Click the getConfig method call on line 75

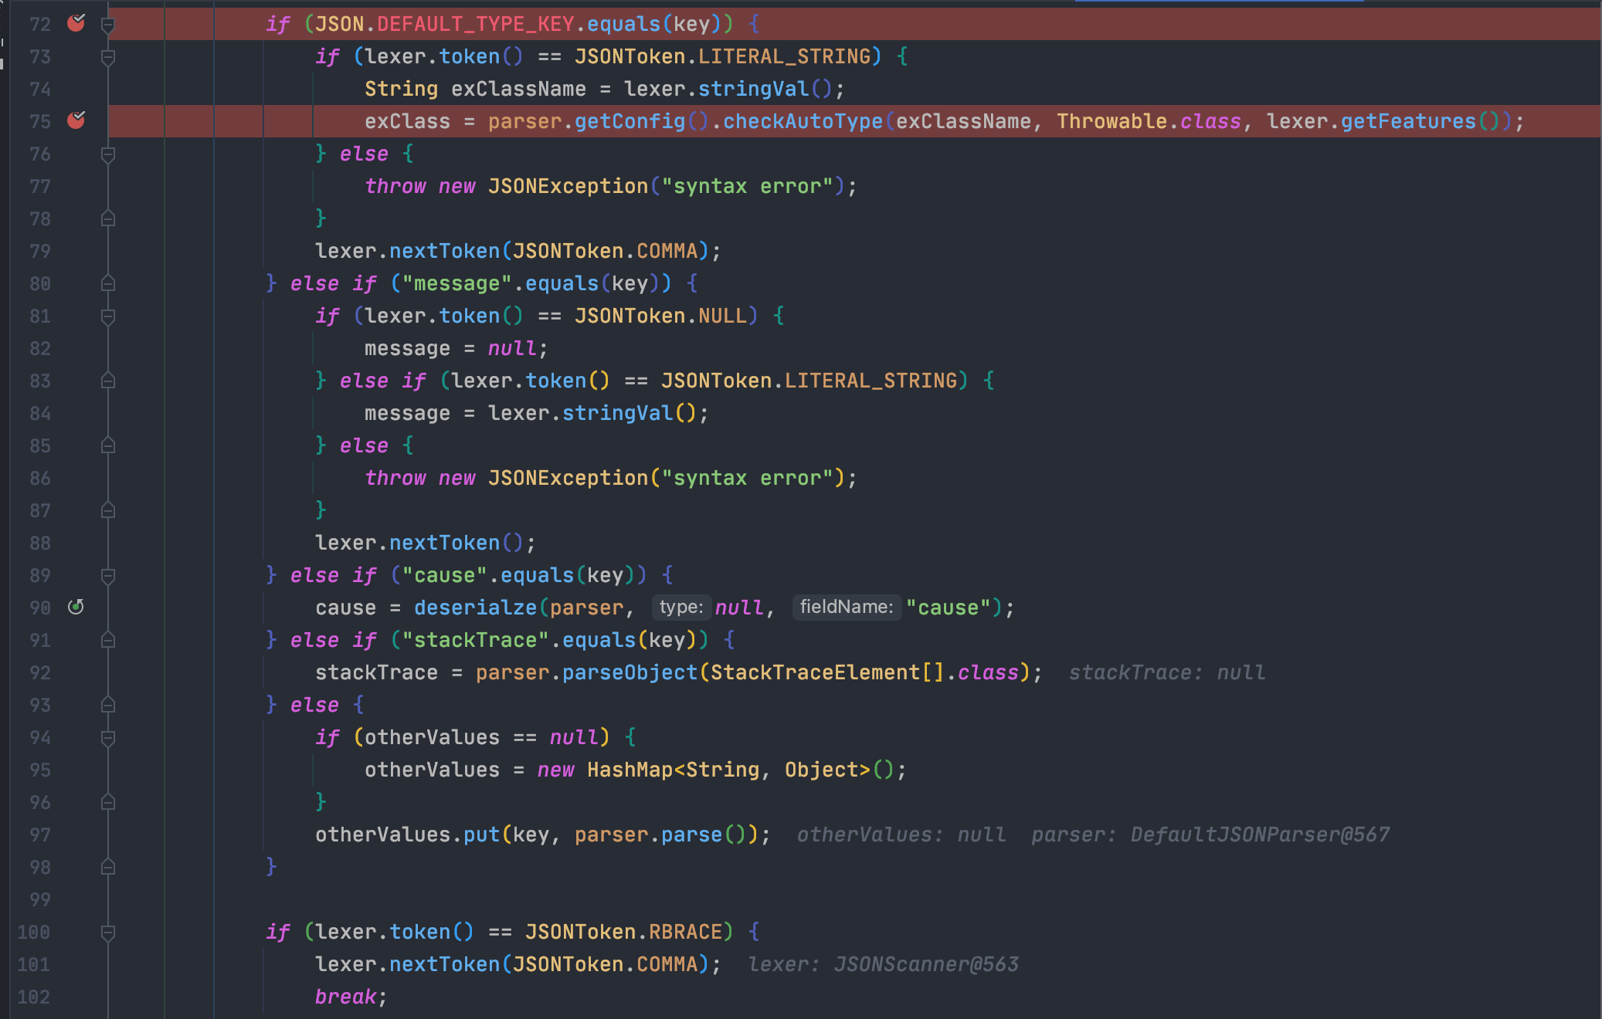point(630,121)
